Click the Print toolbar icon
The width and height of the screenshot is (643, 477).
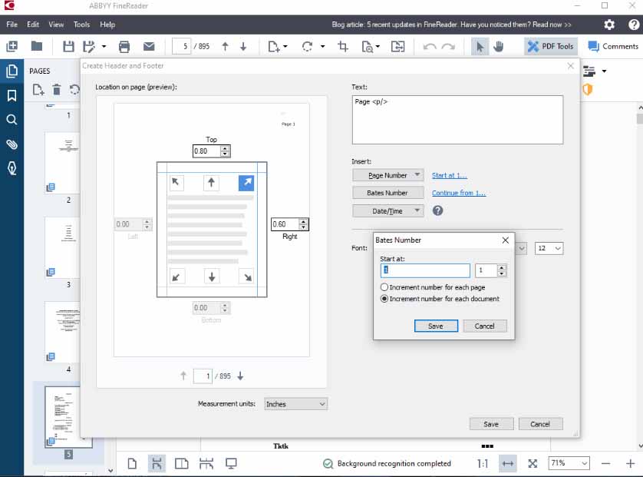124,46
